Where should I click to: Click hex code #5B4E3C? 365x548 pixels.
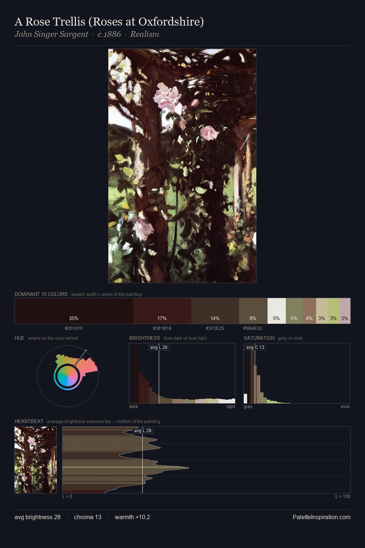(253, 328)
